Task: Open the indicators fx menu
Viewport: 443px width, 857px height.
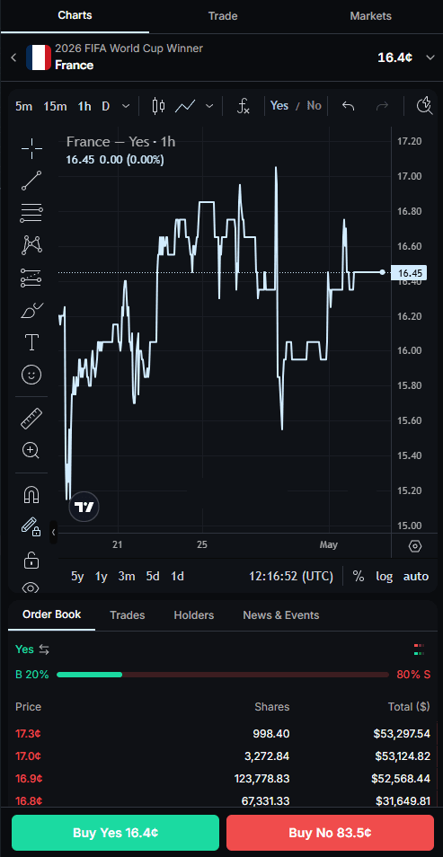Action: click(x=243, y=105)
